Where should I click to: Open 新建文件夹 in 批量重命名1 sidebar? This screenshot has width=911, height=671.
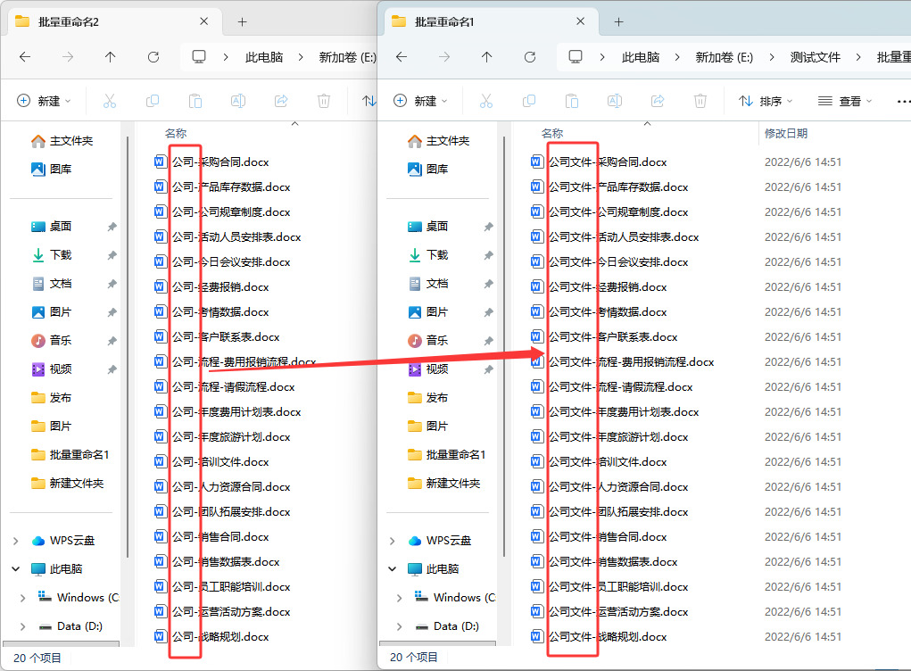(x=443, y=484)
